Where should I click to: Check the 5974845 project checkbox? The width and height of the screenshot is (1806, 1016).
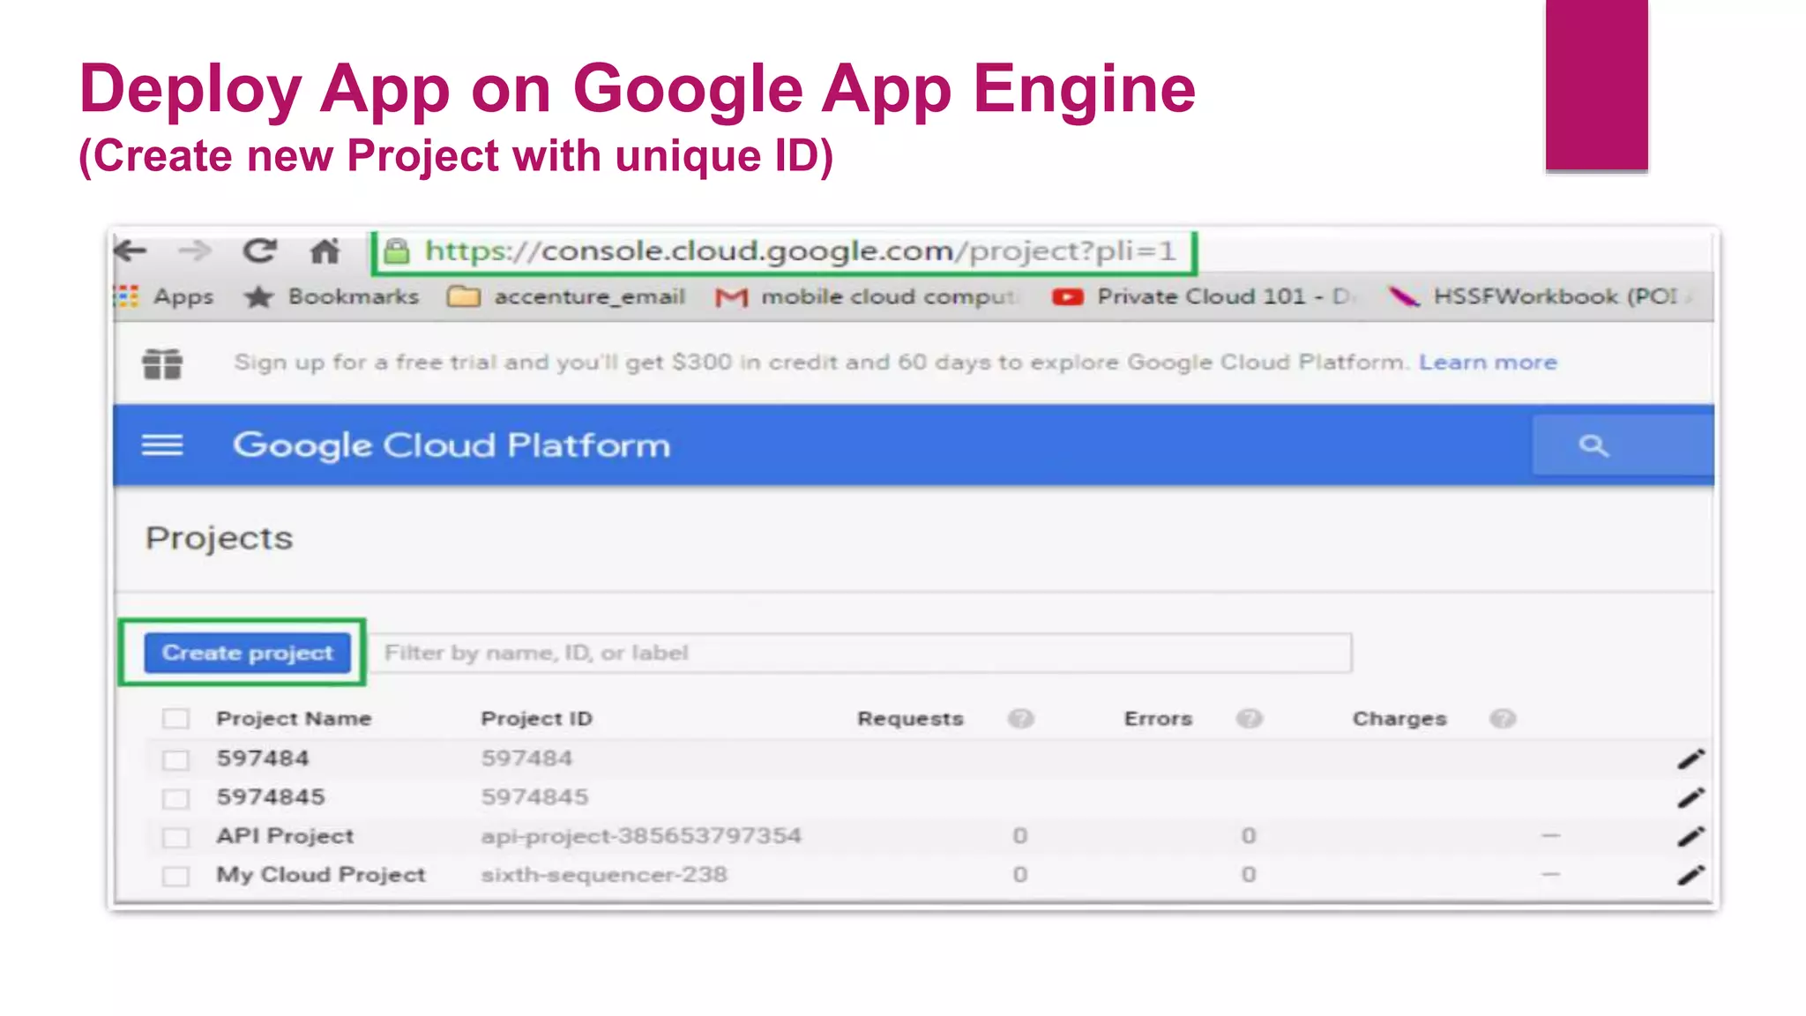coord(175,798)
